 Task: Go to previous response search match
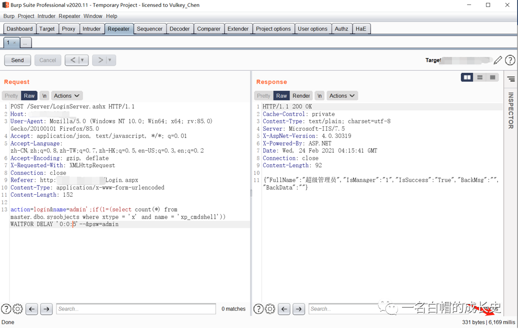click(284, 309)
